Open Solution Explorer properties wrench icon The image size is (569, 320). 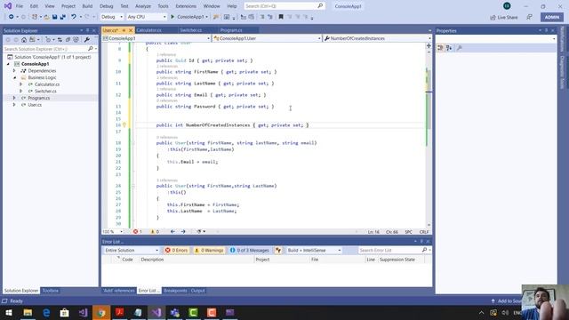pyautogui.click(x=87, y=39)
